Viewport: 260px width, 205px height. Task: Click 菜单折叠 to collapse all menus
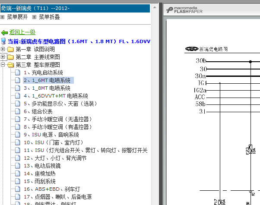point(49,17)
